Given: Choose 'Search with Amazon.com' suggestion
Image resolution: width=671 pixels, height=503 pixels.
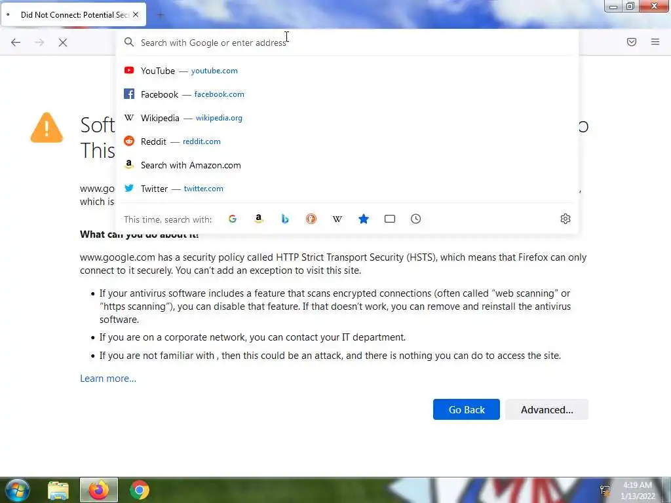Looking at the screenshot, I should click(347, 165).
